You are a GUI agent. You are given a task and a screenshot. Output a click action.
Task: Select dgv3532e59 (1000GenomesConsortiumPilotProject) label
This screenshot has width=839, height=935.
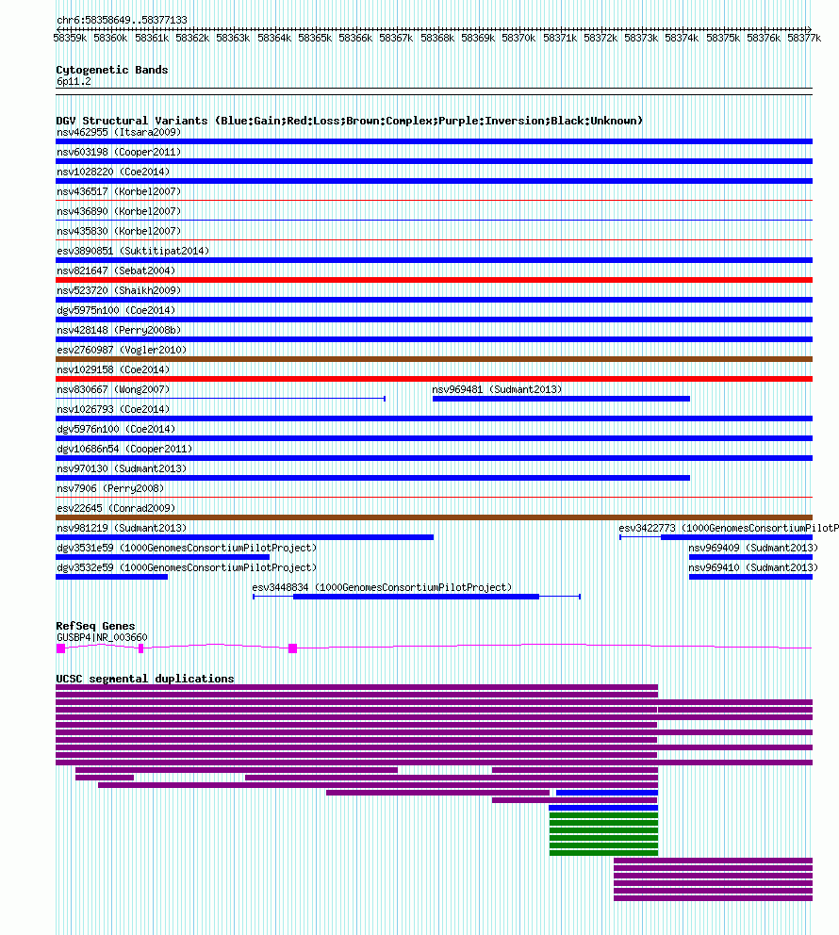click(x=187, y=567)
